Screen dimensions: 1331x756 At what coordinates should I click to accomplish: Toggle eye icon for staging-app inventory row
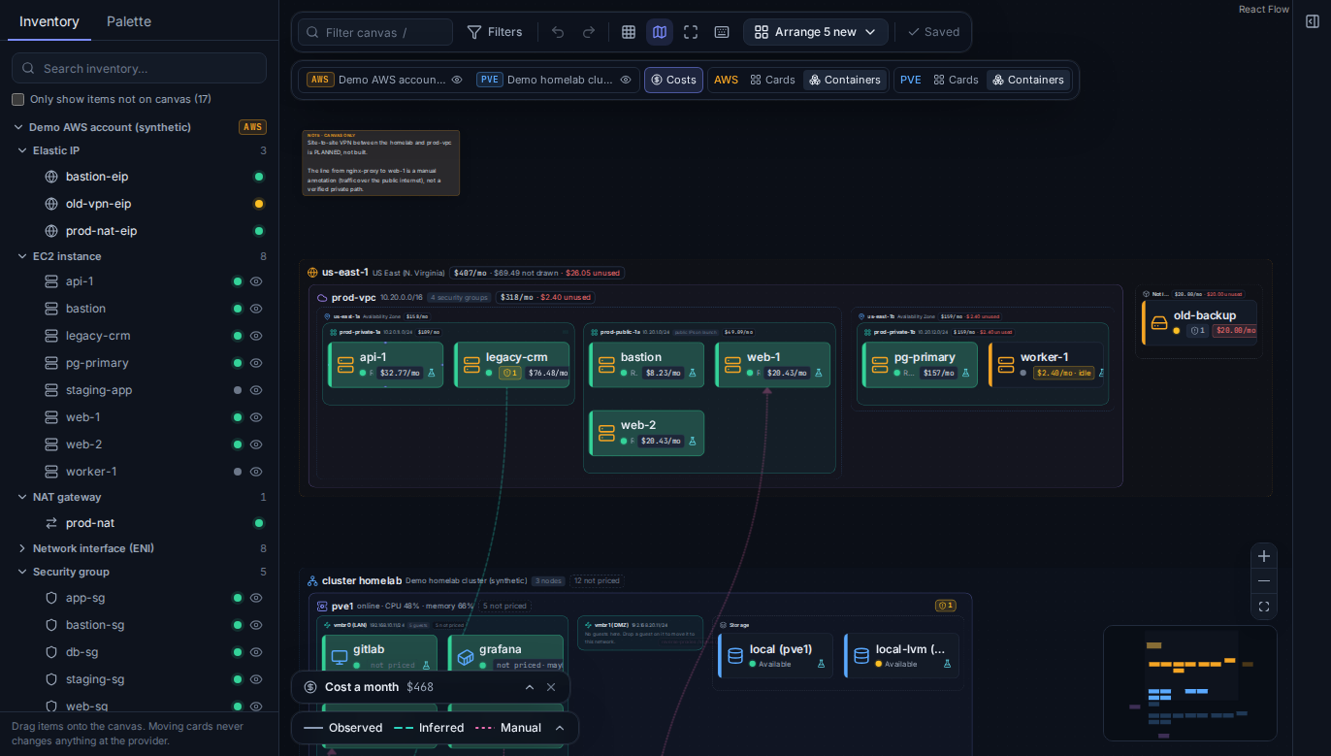point(256,390)
